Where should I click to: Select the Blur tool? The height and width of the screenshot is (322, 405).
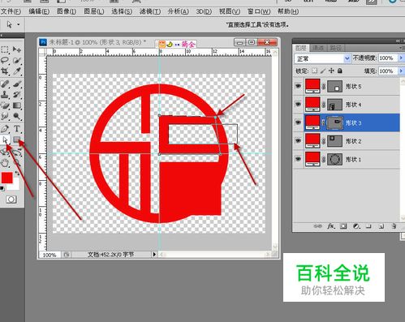[5, 116]
